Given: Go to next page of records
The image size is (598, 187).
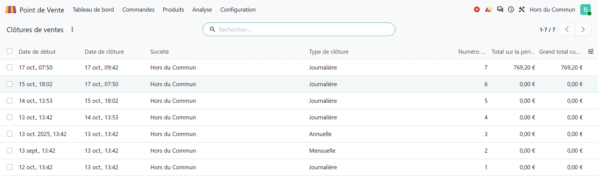Looking at the screenshot, I should [x=583, y=30].
